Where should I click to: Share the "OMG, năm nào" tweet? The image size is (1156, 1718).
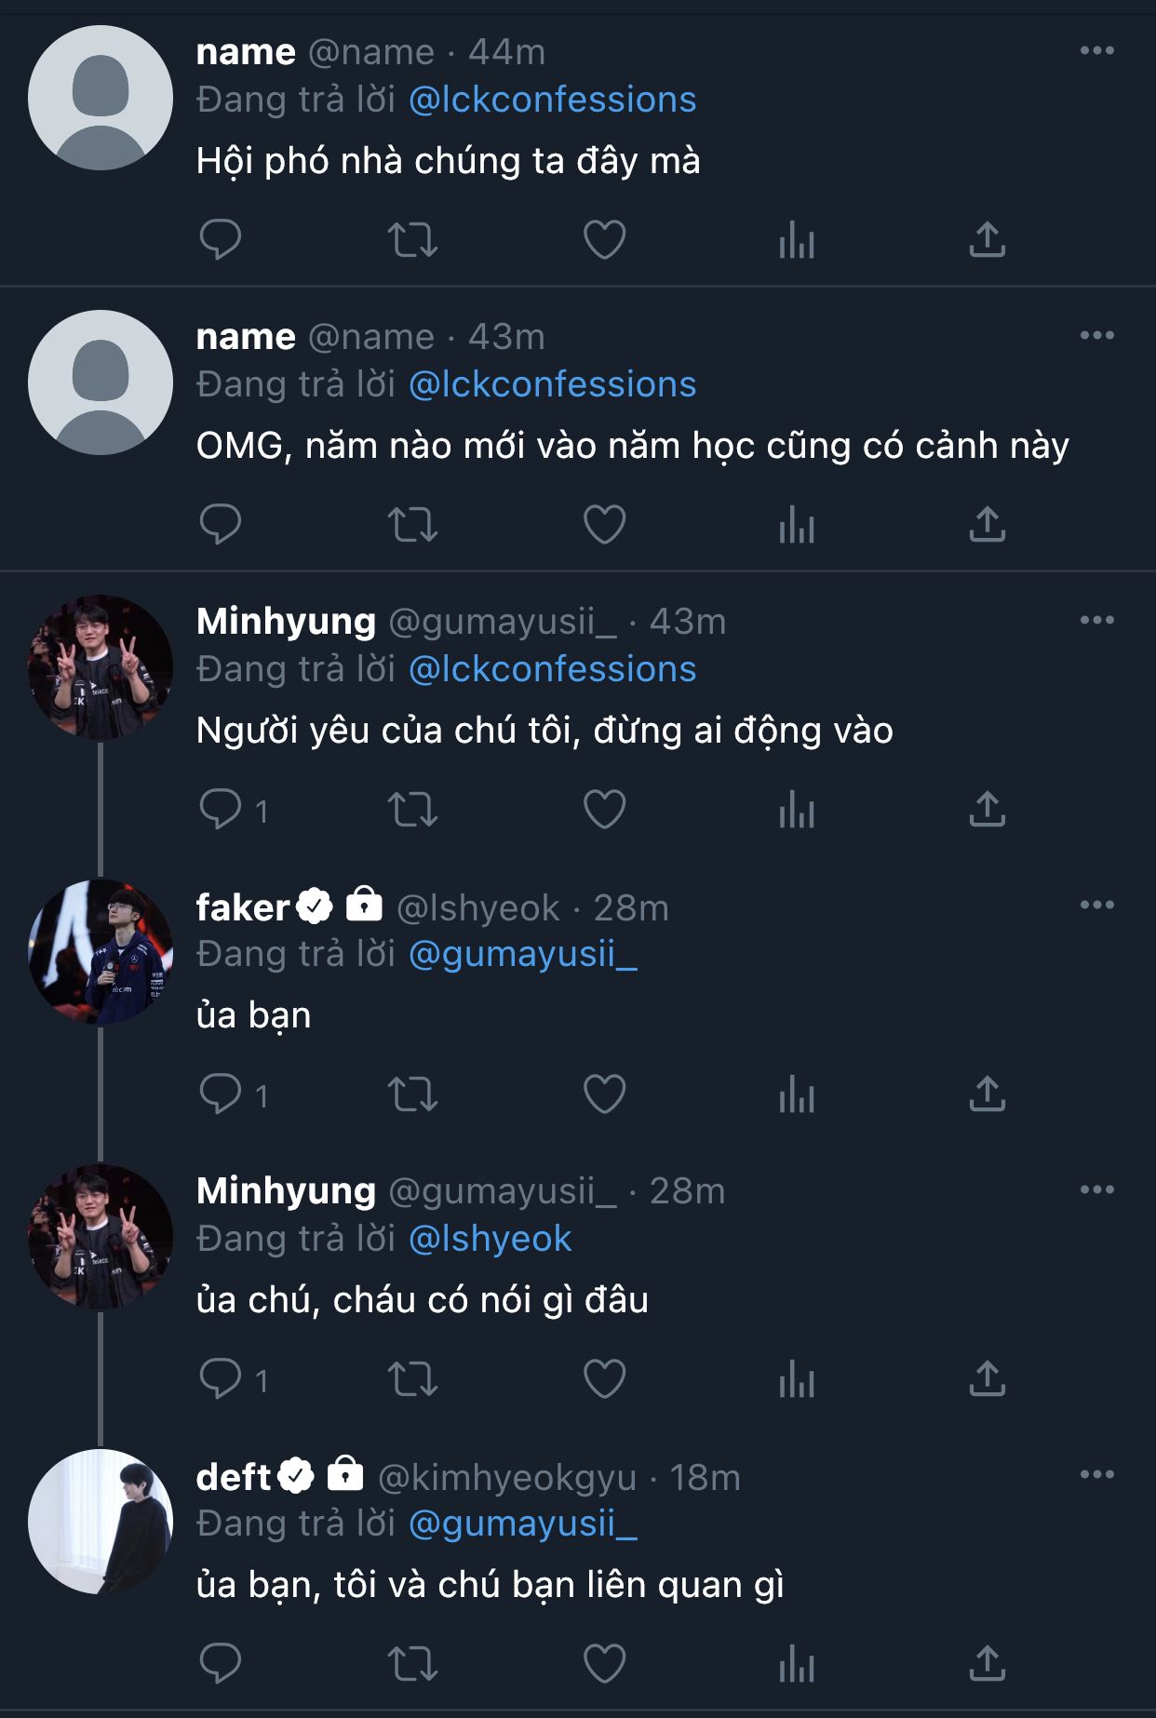988,525
